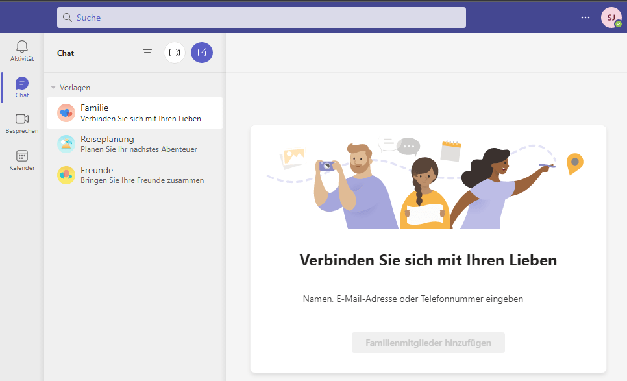Click the Suche search field

pos(261,18)
